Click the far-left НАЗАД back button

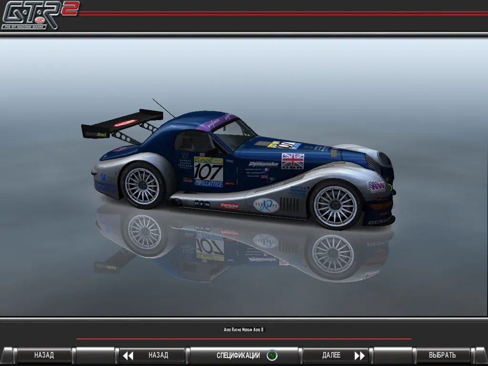coord(44,355)
